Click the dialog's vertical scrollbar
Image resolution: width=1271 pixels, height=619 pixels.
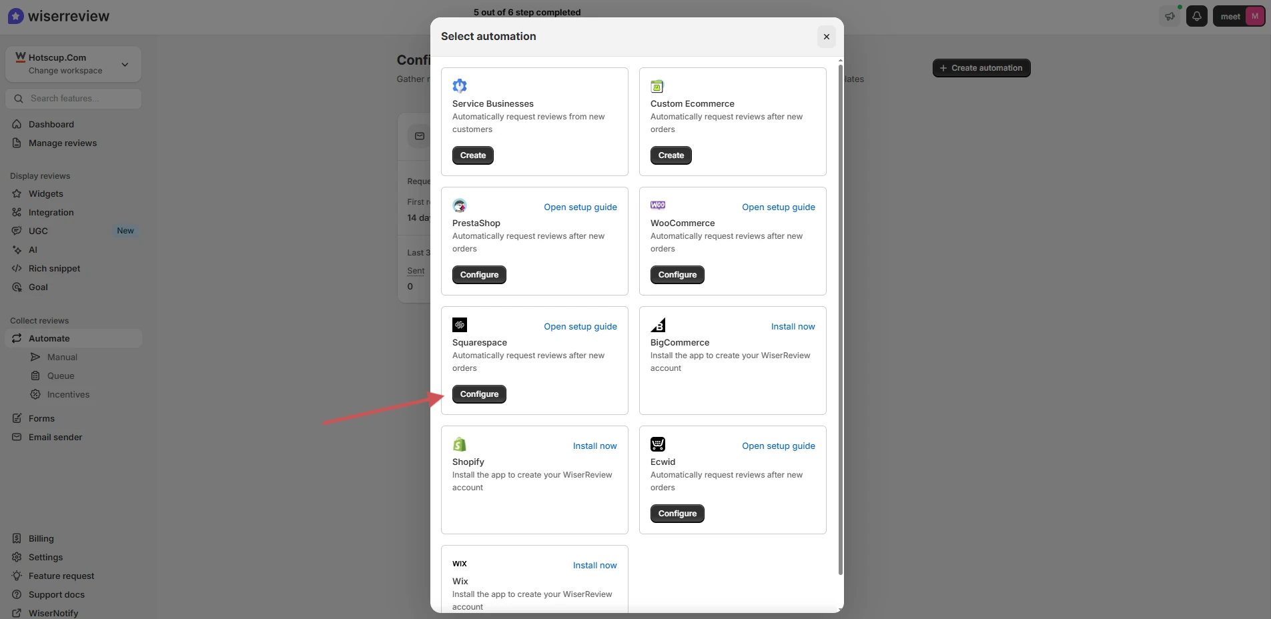841,320
